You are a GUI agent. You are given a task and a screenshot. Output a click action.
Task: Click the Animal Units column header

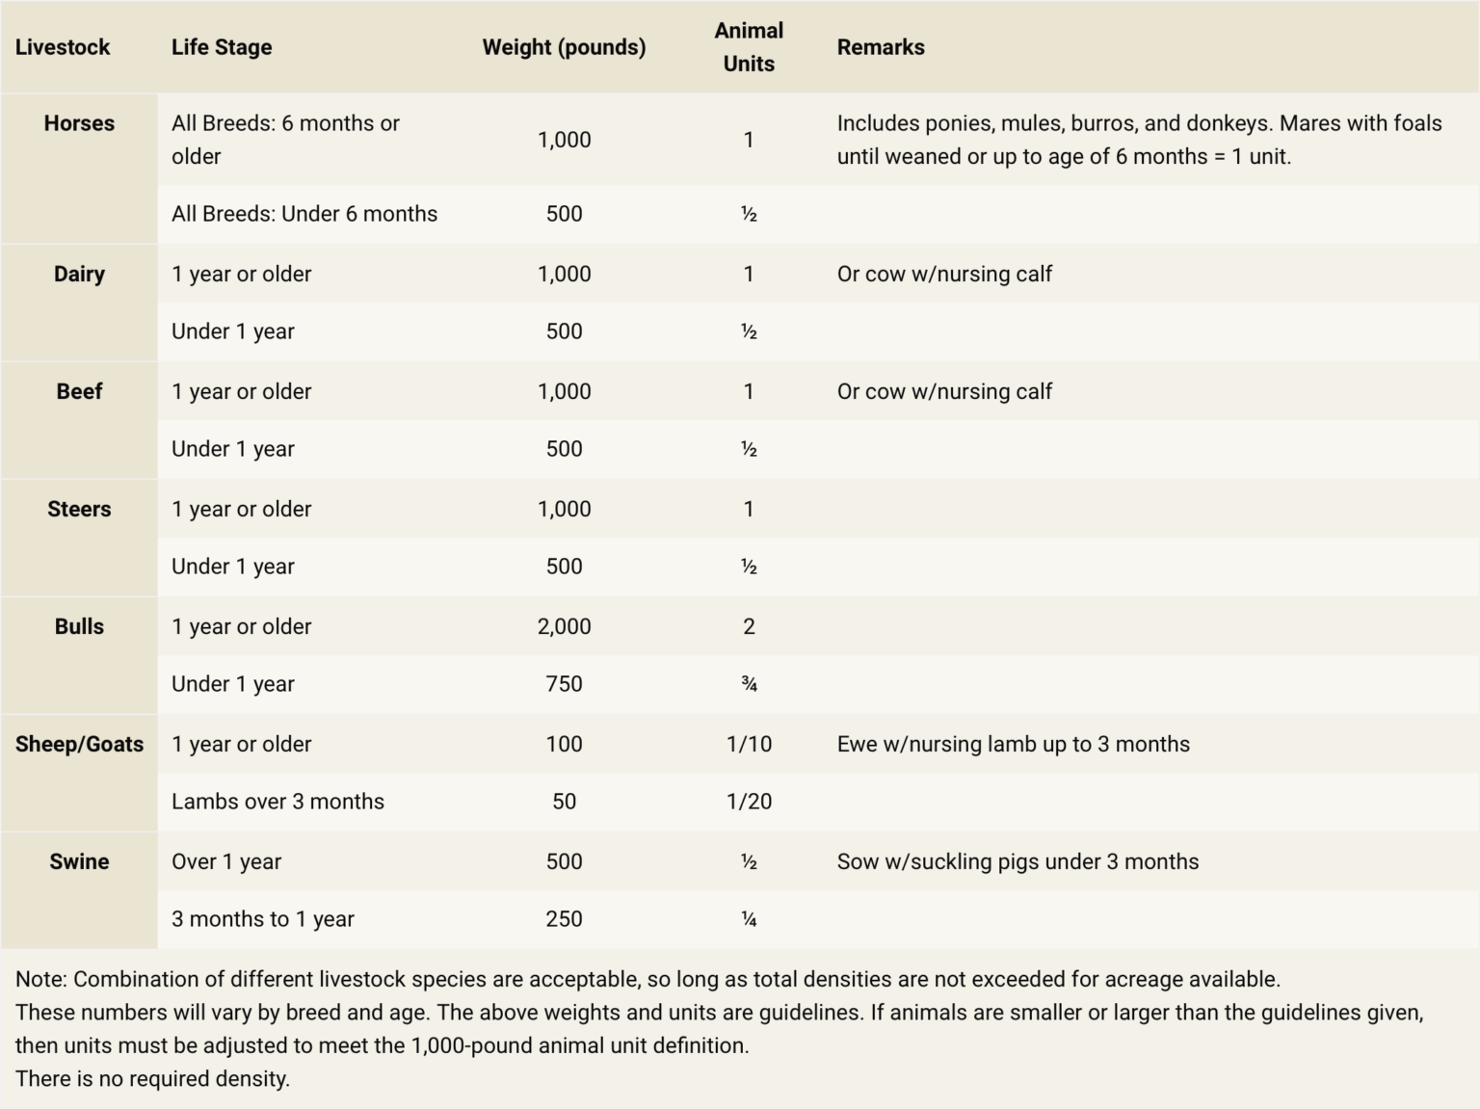point(749,47)
